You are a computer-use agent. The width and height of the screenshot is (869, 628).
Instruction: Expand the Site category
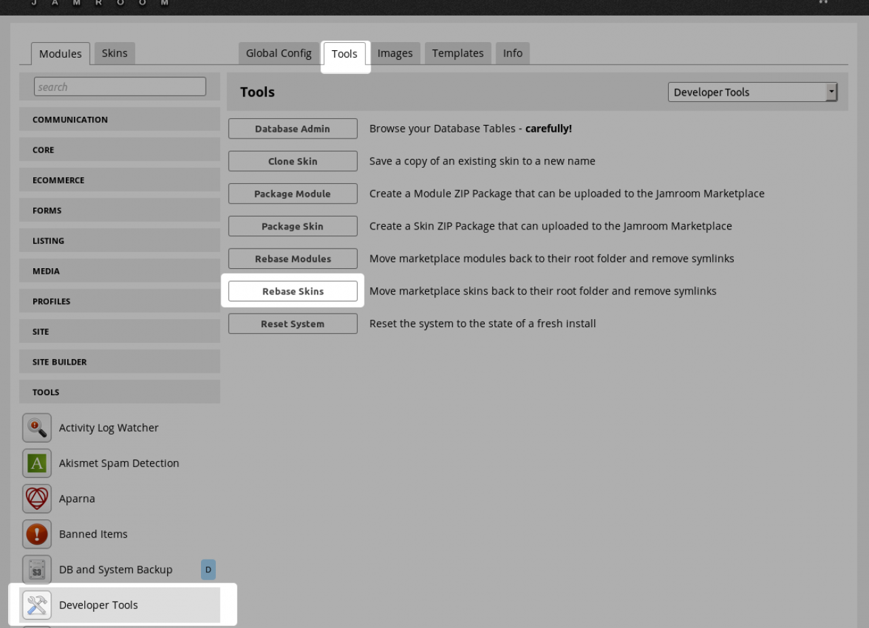pos(119,331)
